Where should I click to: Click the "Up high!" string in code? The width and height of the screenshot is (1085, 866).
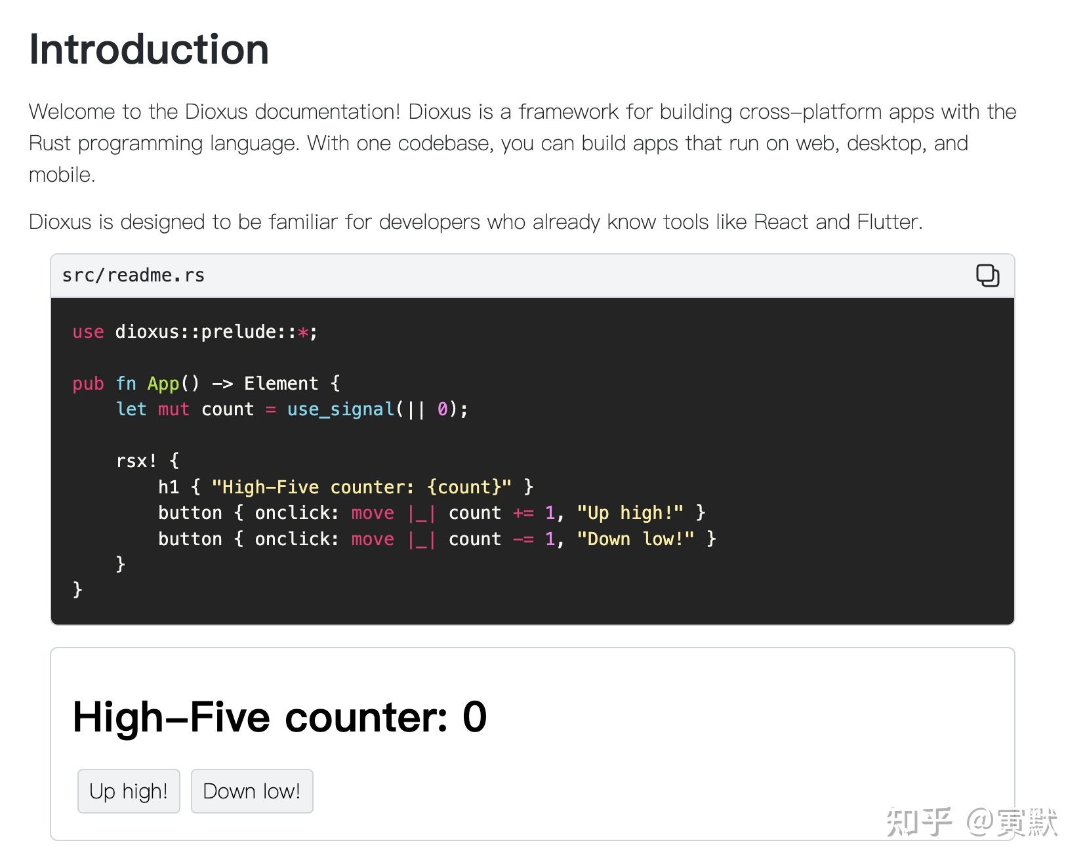click(x=630, y=512)
